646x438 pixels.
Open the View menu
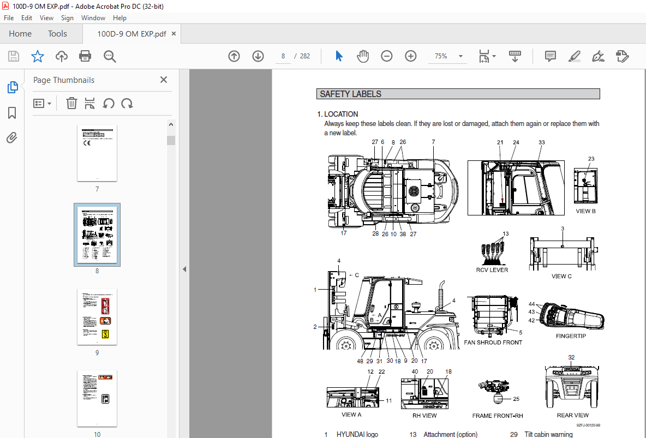(46, 17)
